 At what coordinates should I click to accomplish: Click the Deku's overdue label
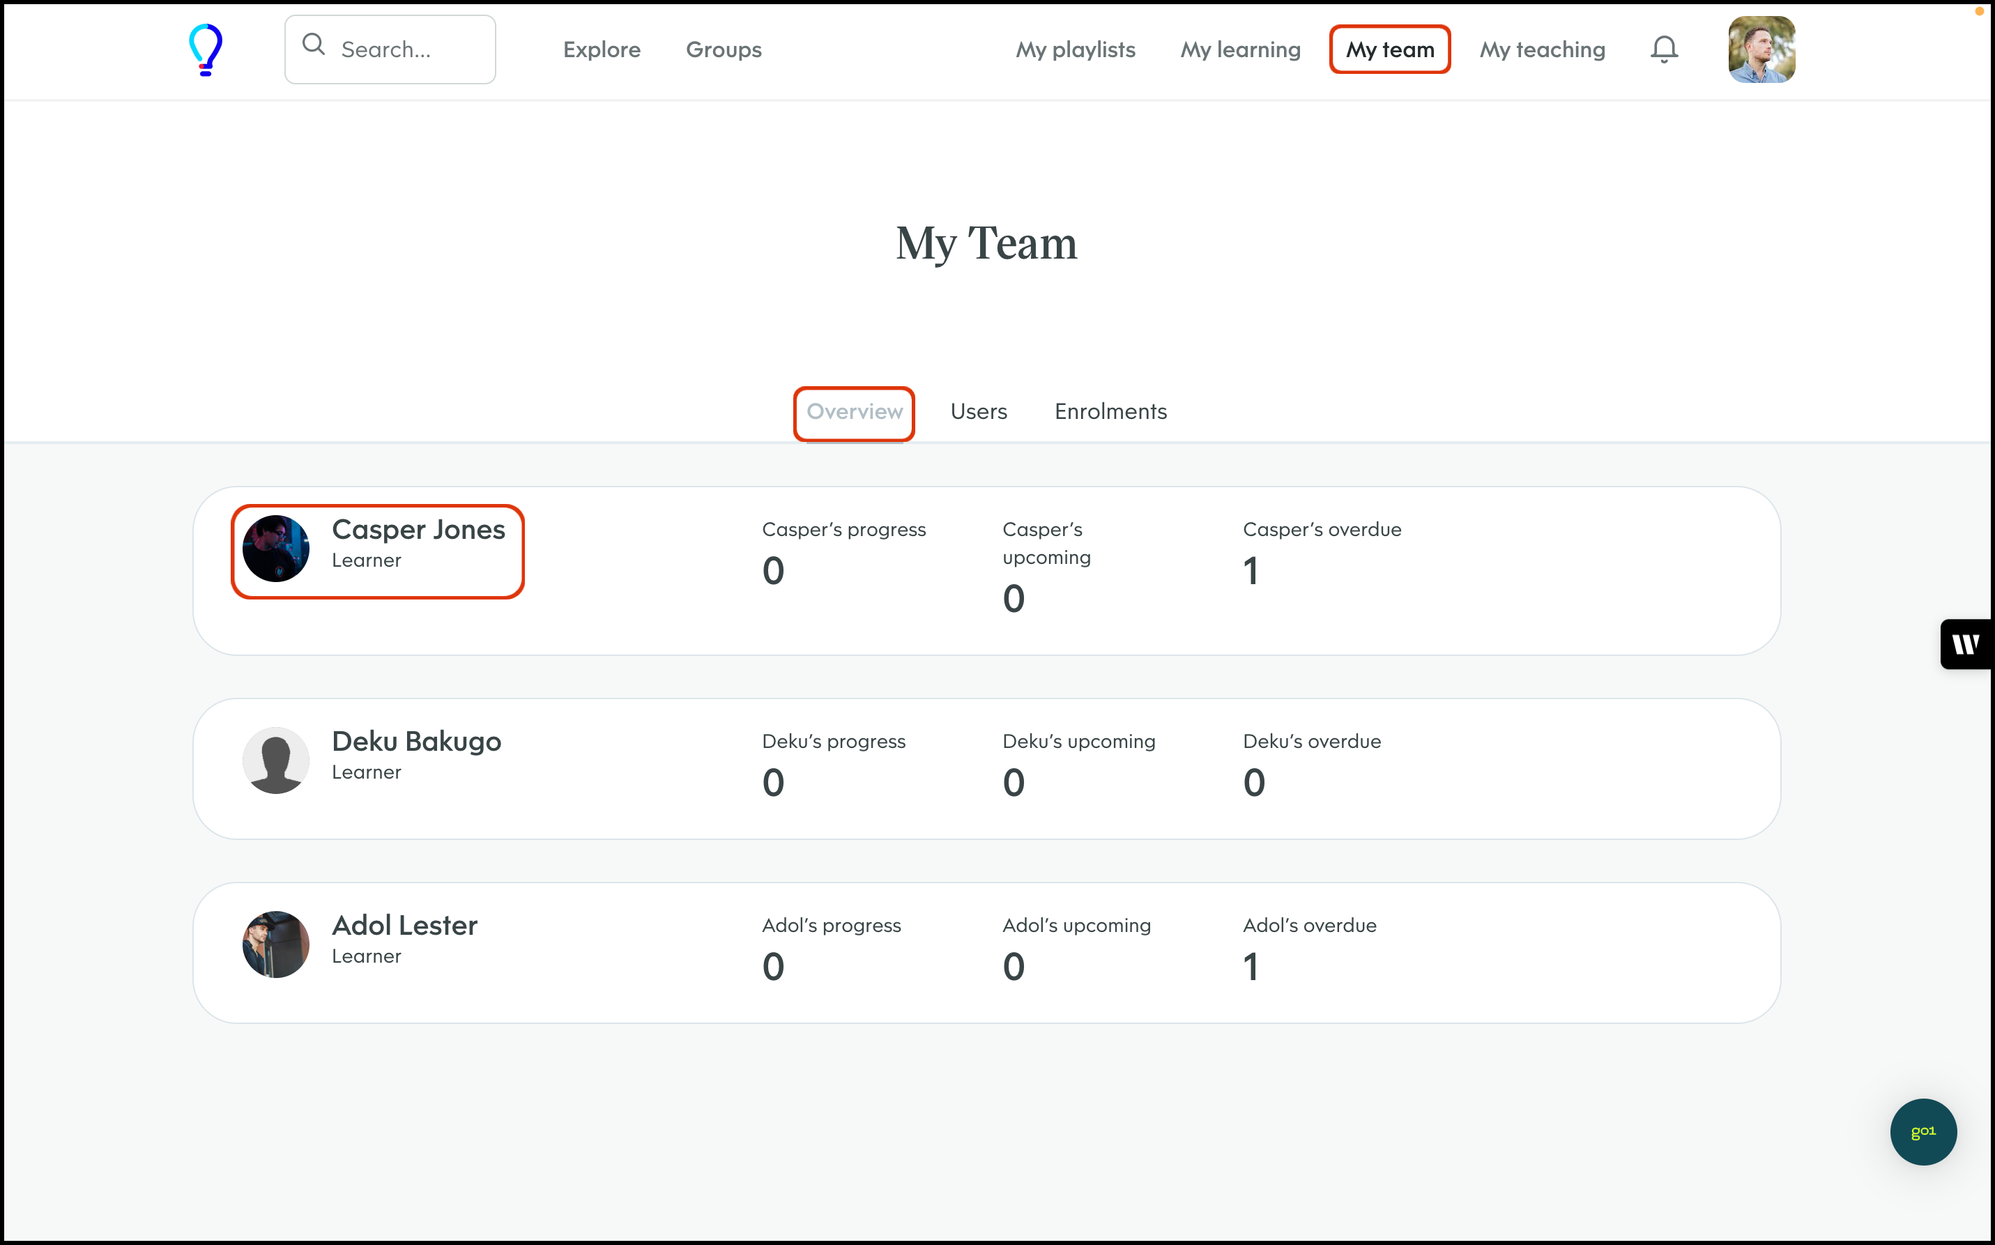click(1312, 741)
